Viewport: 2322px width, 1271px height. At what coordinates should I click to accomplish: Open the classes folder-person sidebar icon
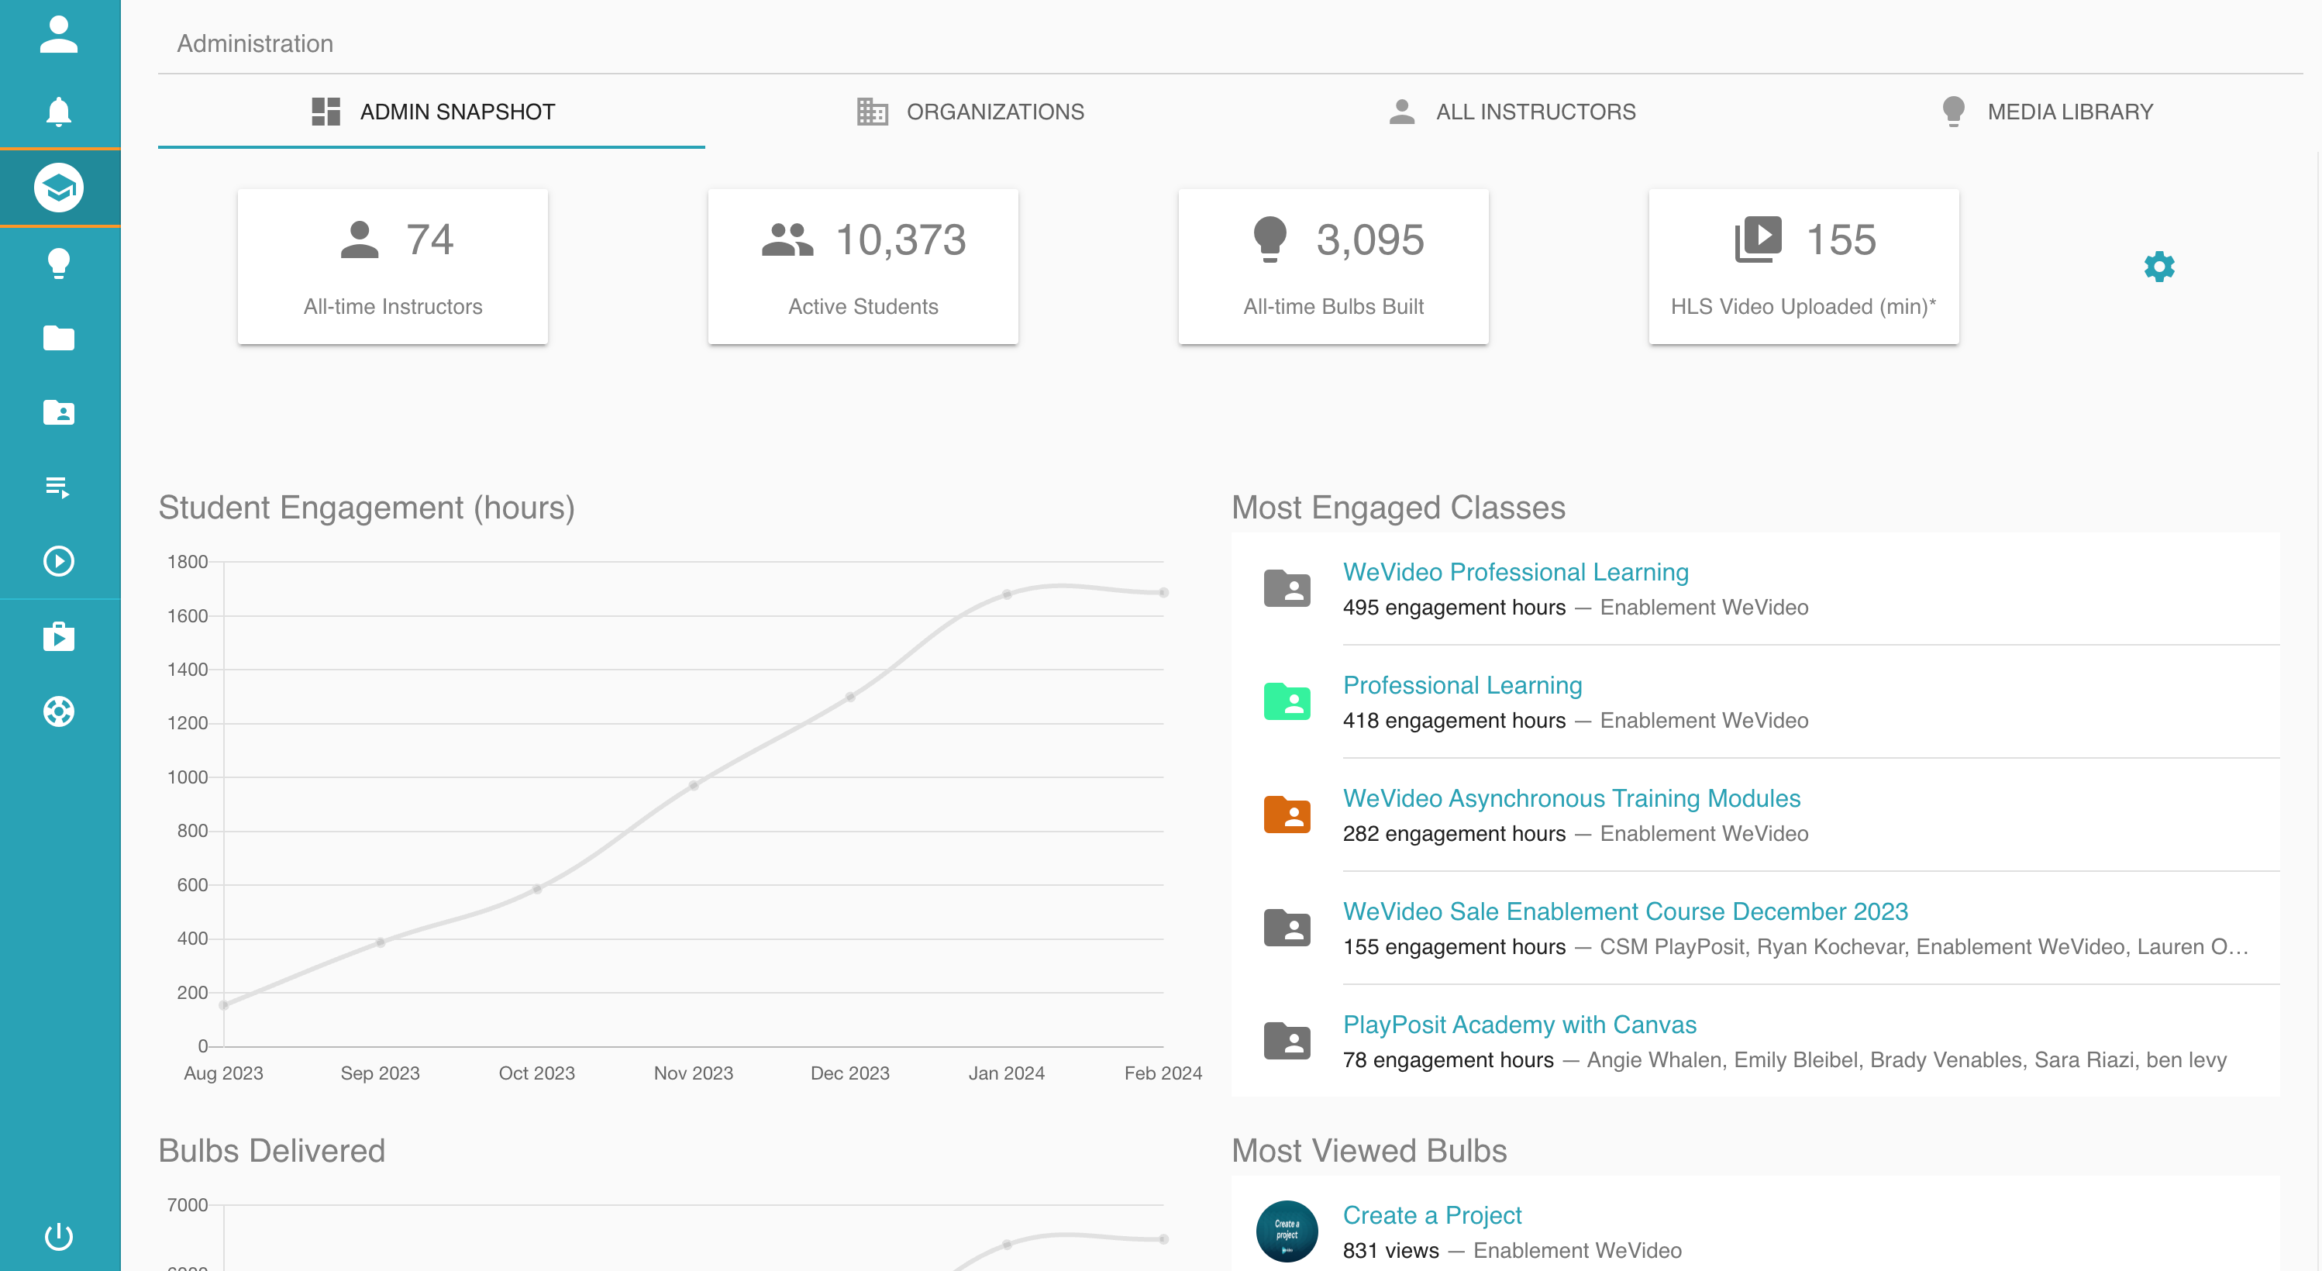pyautogui.click(x=59, y=413)
